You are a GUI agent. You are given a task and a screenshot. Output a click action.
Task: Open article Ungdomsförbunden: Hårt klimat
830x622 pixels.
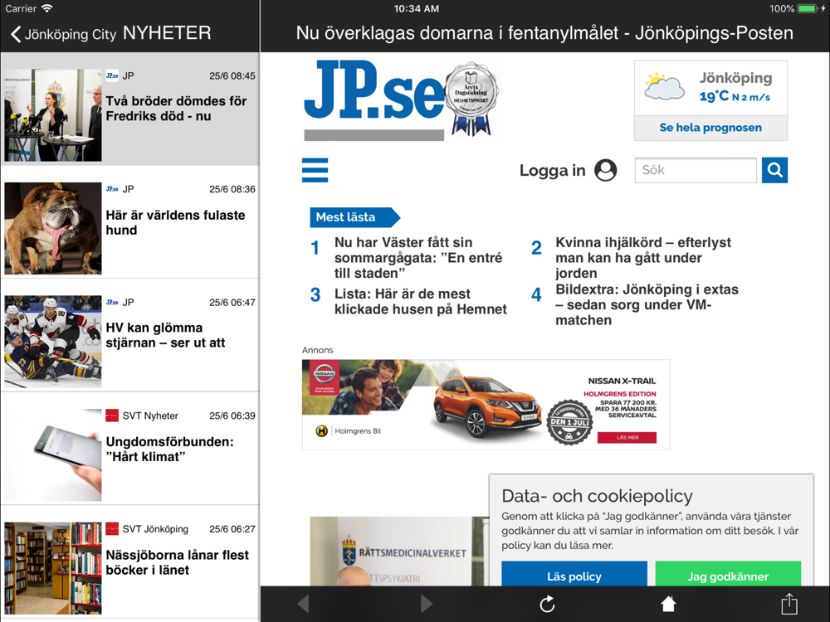tap(129, 449)
